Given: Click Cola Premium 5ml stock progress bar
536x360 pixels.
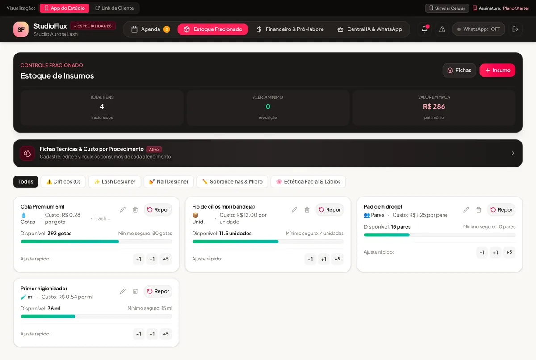Looking at the screenshot, I should (96, 242).
